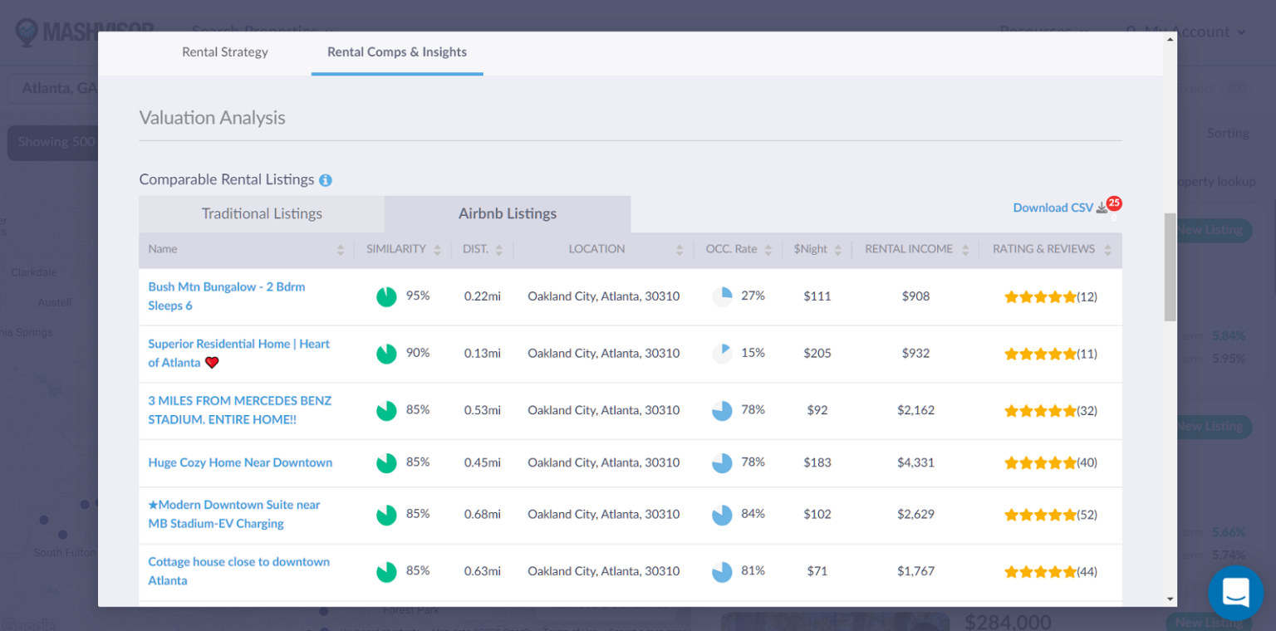Viewport: 1276px width, 631px height.
Task: Click the Download CSV link
Action: pos(1053,207)
